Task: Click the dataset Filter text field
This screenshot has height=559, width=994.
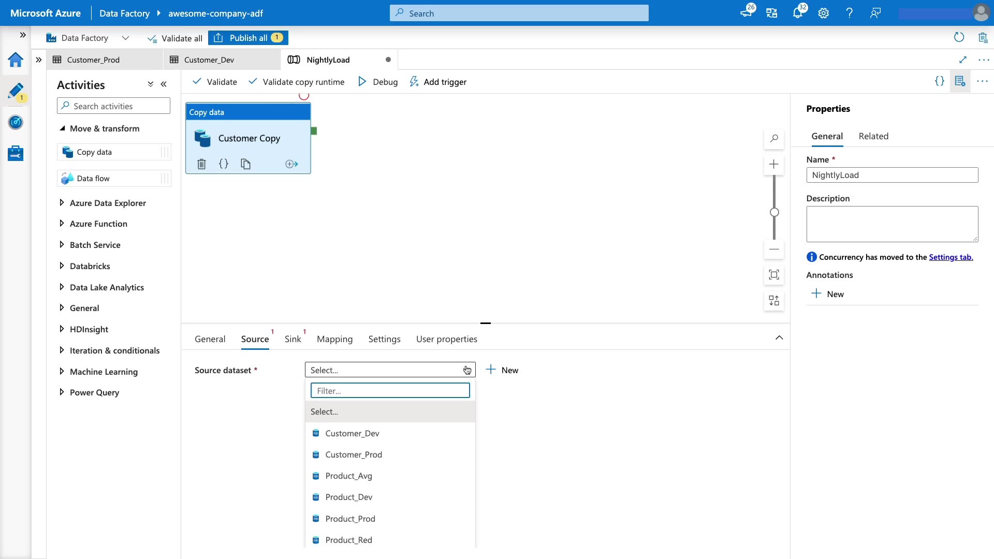Action: pos(390,391)
